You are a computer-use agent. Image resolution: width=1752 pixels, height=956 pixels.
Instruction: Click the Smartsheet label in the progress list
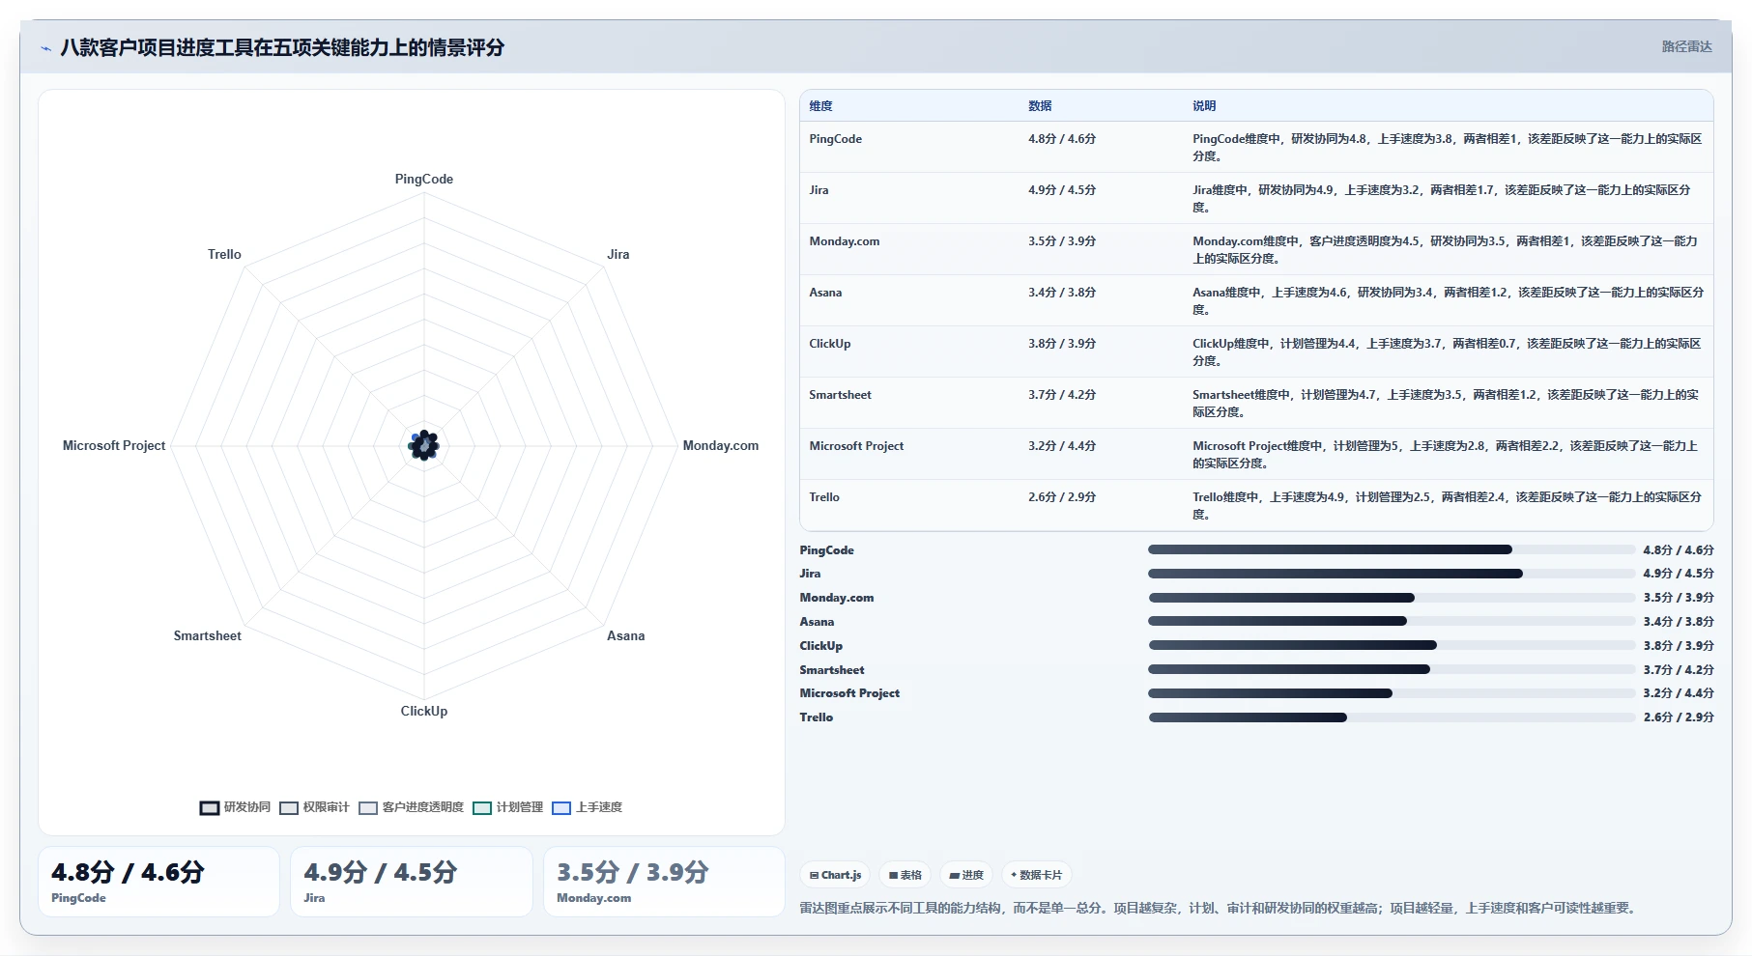click(832, 670)
